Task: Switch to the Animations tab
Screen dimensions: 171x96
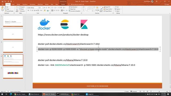Action: click(32, 4)
